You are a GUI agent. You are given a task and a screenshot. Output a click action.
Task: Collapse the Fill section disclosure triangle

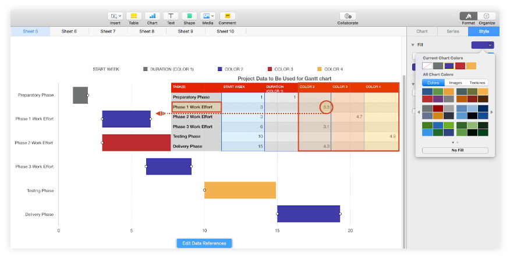pyautogui.click(x=413, y=45)
